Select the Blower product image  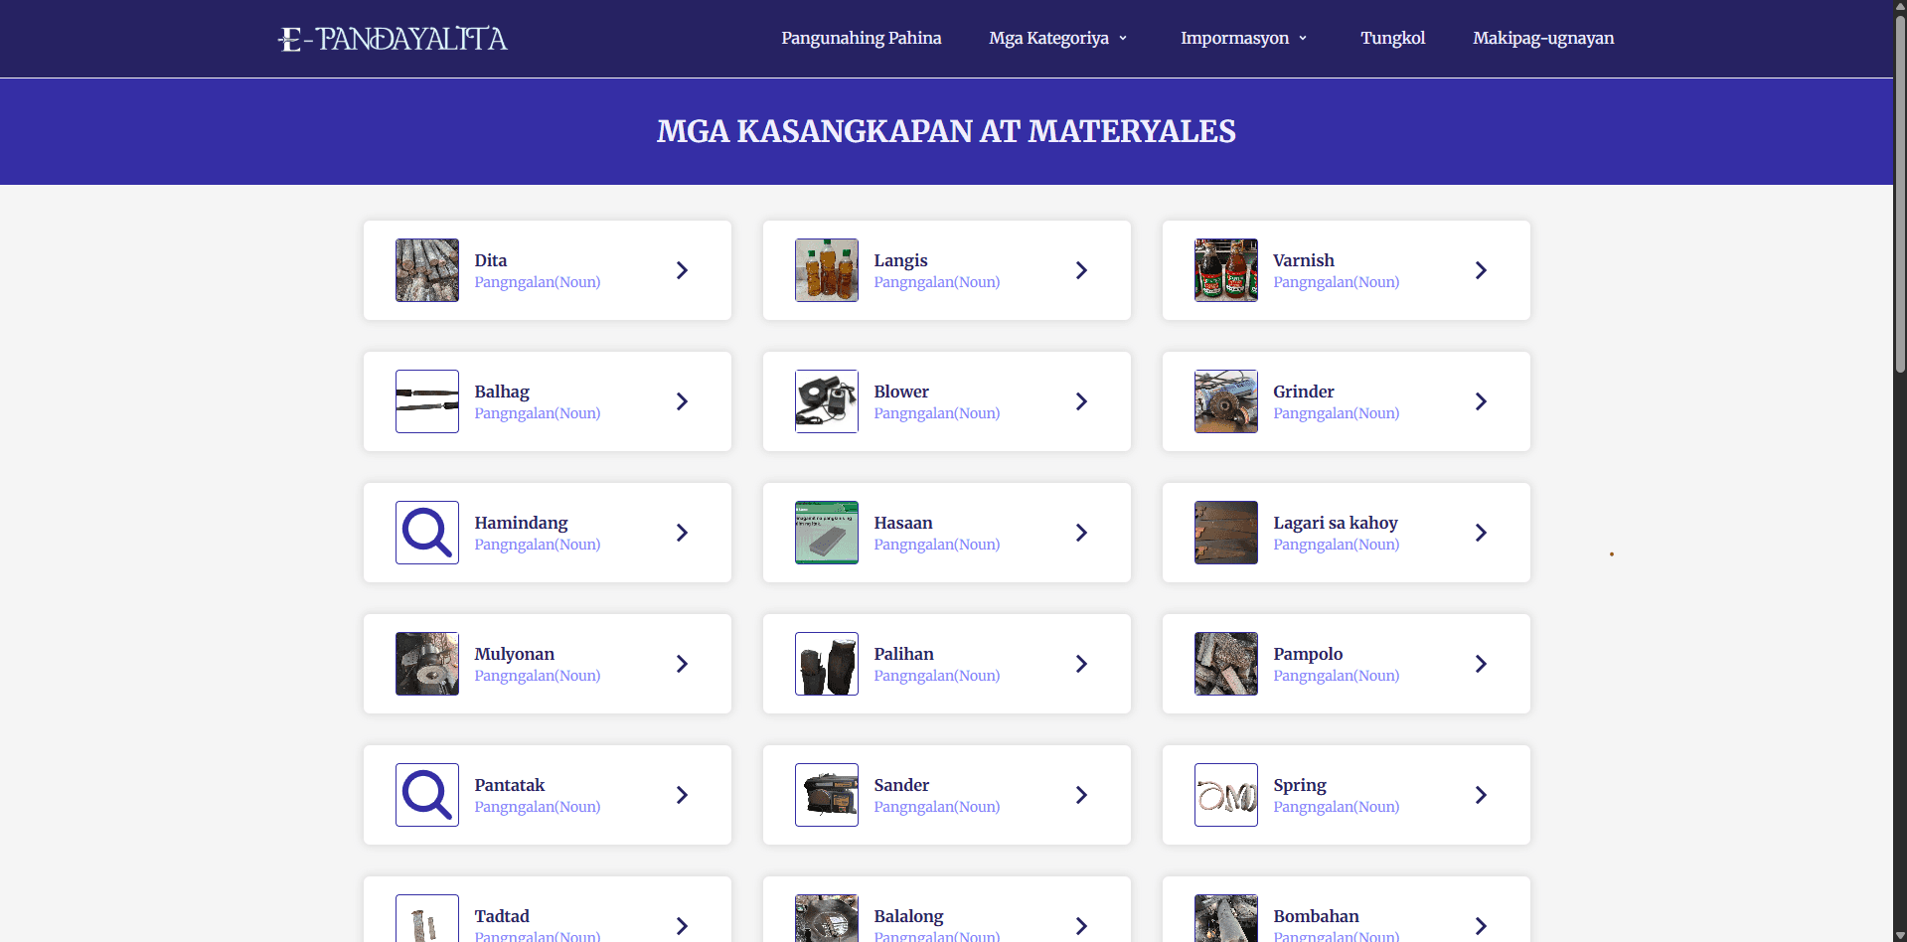[827, 401]
